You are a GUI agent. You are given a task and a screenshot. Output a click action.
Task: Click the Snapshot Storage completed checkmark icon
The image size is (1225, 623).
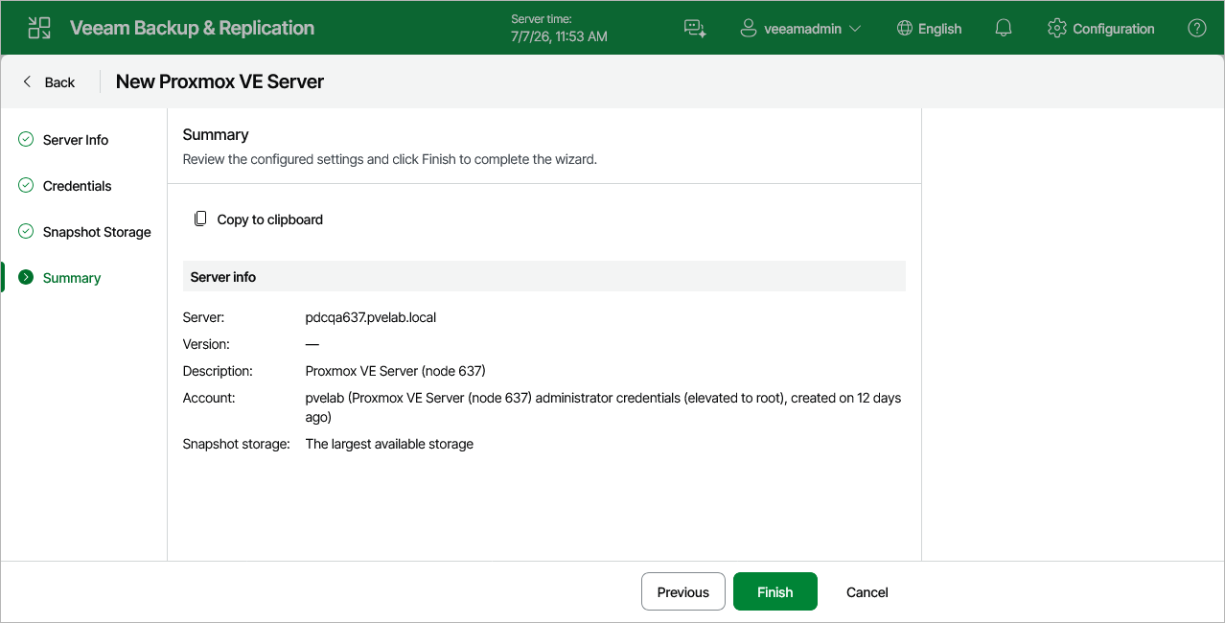pyautogui.click(x=26, y=231)
